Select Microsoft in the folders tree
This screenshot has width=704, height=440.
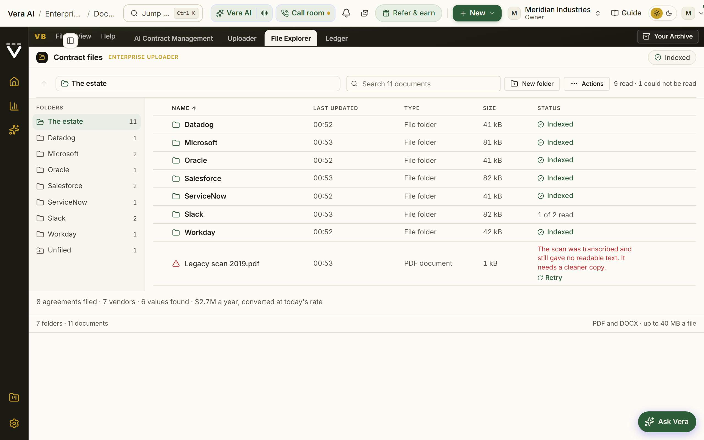pyautogui.click(x=86, y=154)
